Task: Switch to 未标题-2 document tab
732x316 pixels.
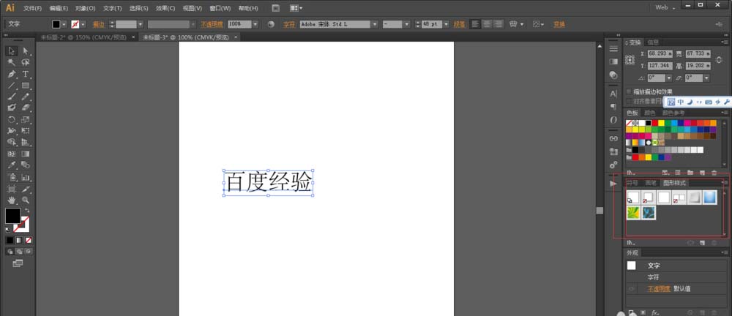Action: tap(83, 37)
